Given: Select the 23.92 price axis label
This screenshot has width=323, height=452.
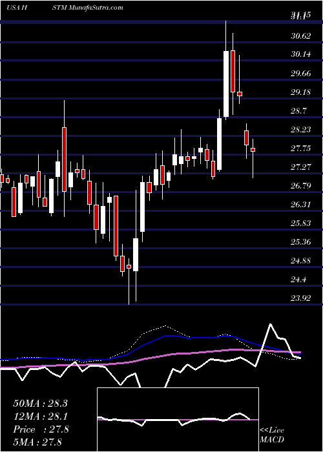Looking at the screenshot, I should (x=301, y=298).
